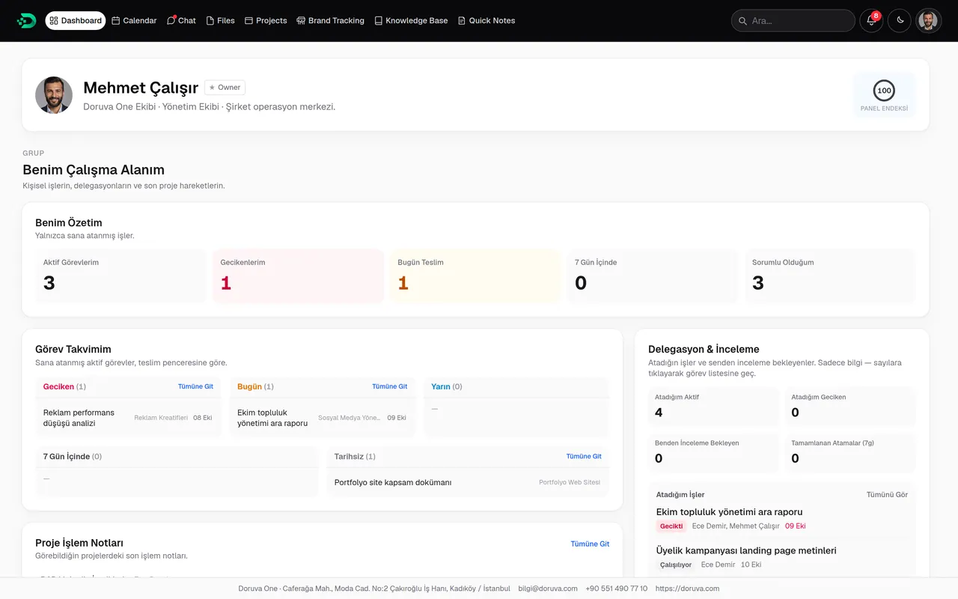Screen dimensions: 958x599
Task: Click the bilgi@doruva.com email in footer
Action: pos(548,589)
